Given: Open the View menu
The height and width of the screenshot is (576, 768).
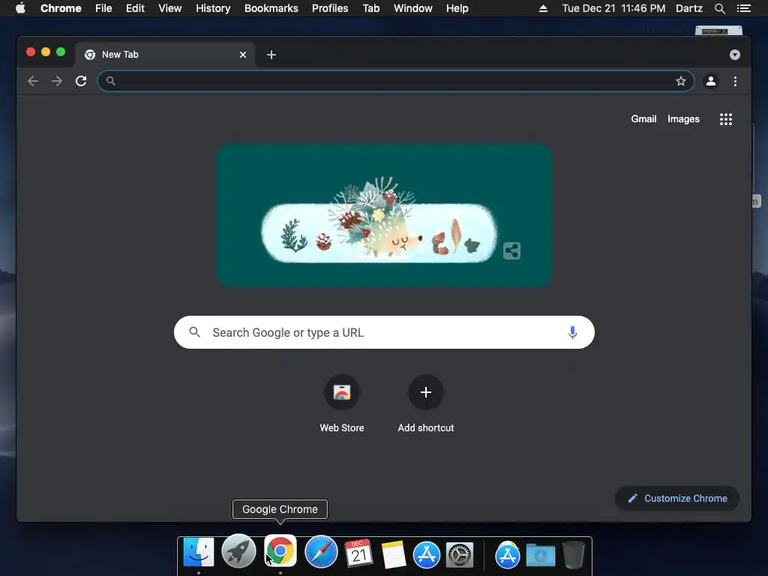Looking at the screenshot, I should pos(170,8).
